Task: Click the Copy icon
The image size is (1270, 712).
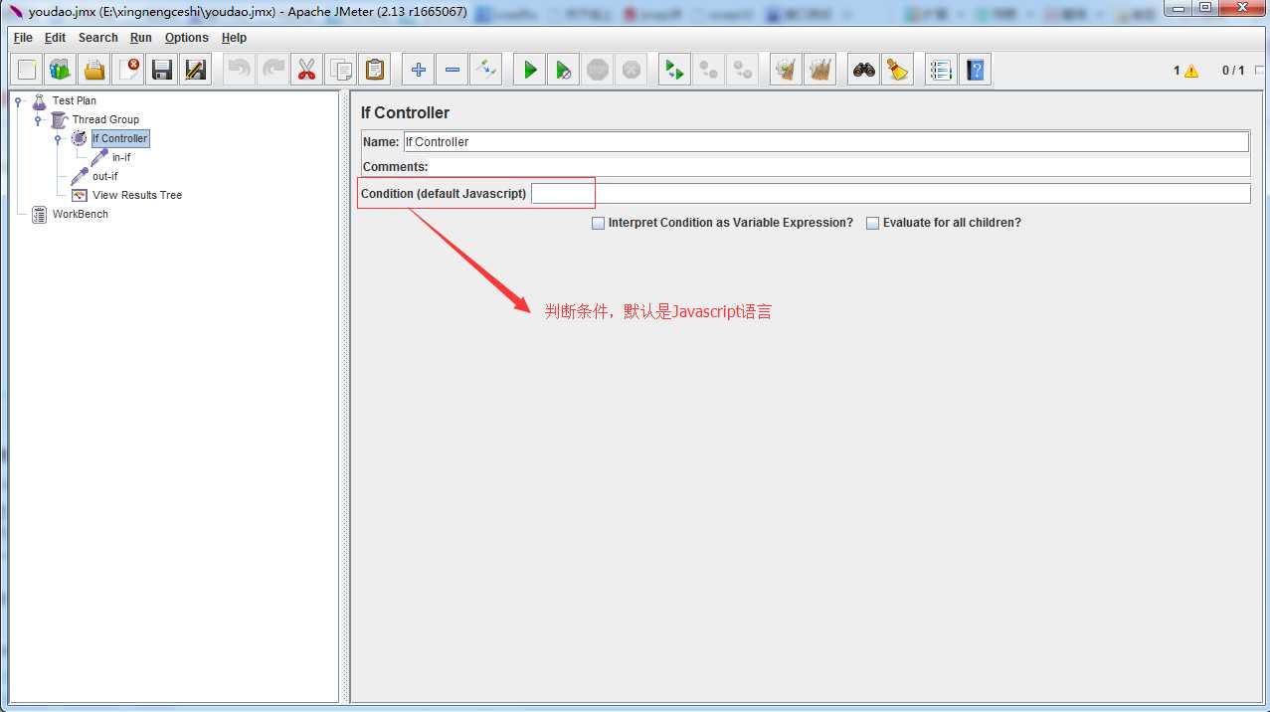Action: (x=340, y=70)
